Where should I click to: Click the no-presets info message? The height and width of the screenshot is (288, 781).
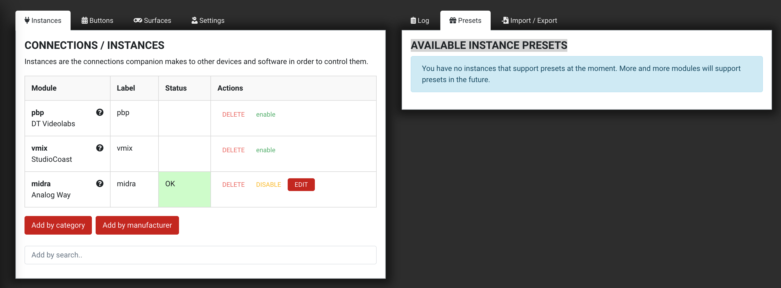tap(586, 74)
